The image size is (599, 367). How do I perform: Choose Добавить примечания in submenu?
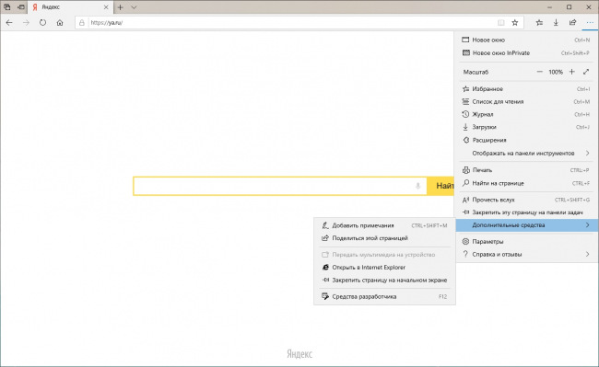pyautogui.click(x=384, y=225)
